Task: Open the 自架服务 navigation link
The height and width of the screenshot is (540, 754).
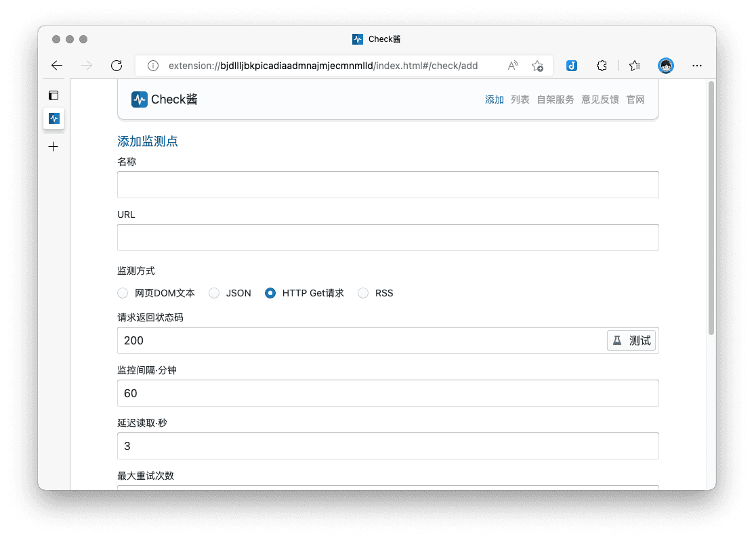Action: tap(555, 99)
